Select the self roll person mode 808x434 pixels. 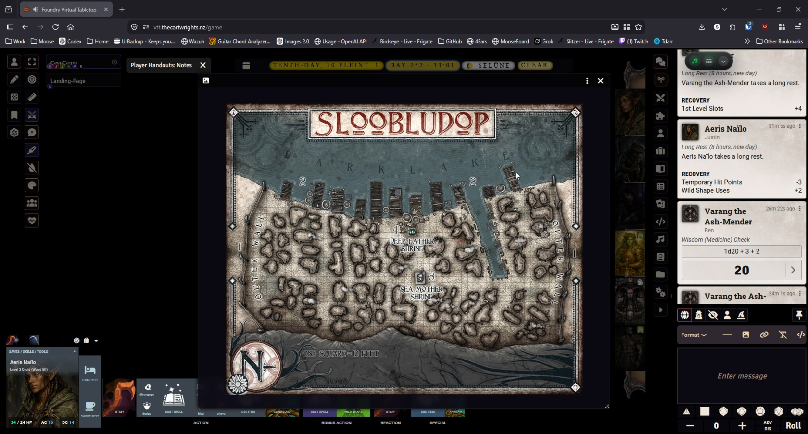[727, 315]
